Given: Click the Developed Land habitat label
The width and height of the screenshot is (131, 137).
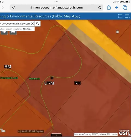Looking at the screenshot, I should click(9, 78).
